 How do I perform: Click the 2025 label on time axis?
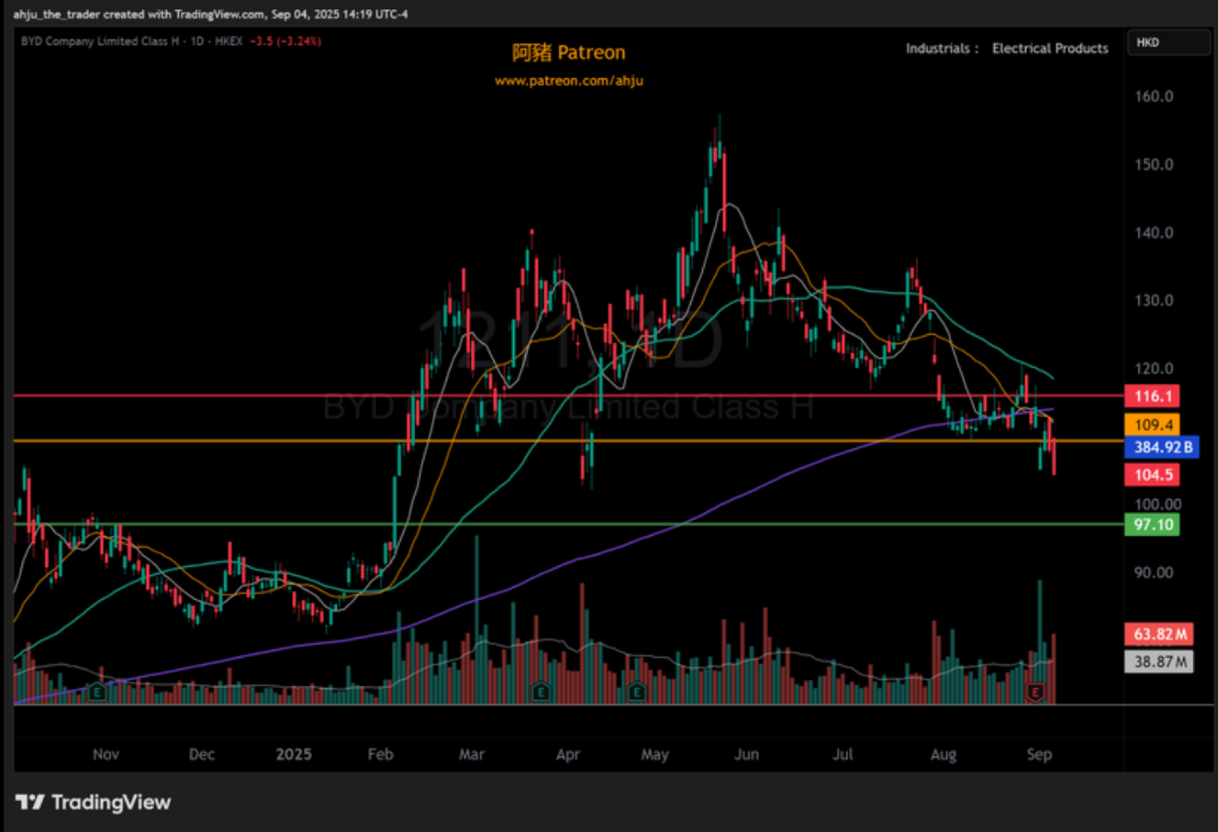point(293,754)
